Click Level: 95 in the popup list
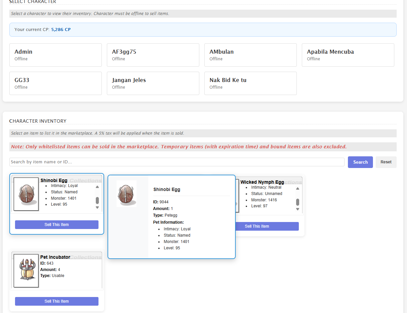Viewport: 407px width, 313px height. point(172,248)
